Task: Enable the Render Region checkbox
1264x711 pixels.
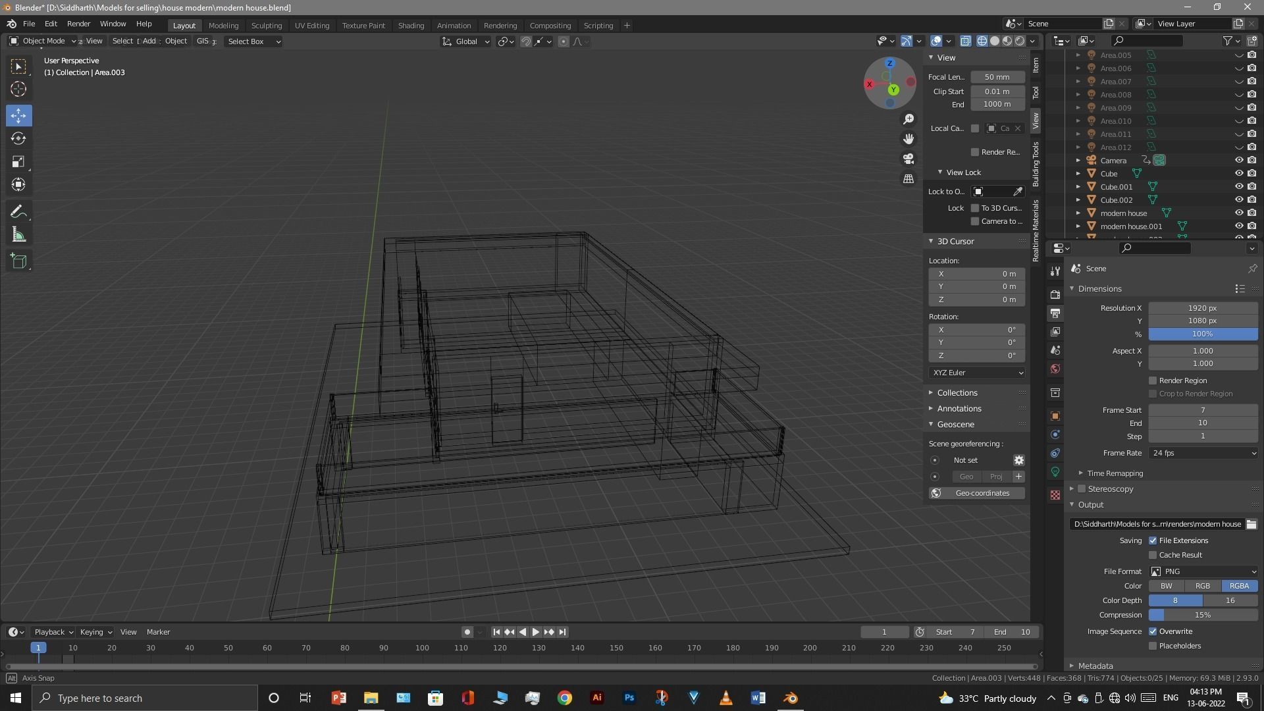Action: [x=1153, y=381]
